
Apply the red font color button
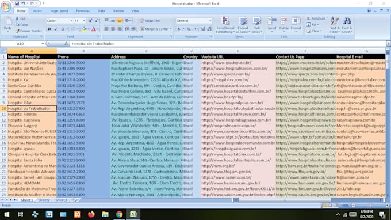[x=94, y=29]
